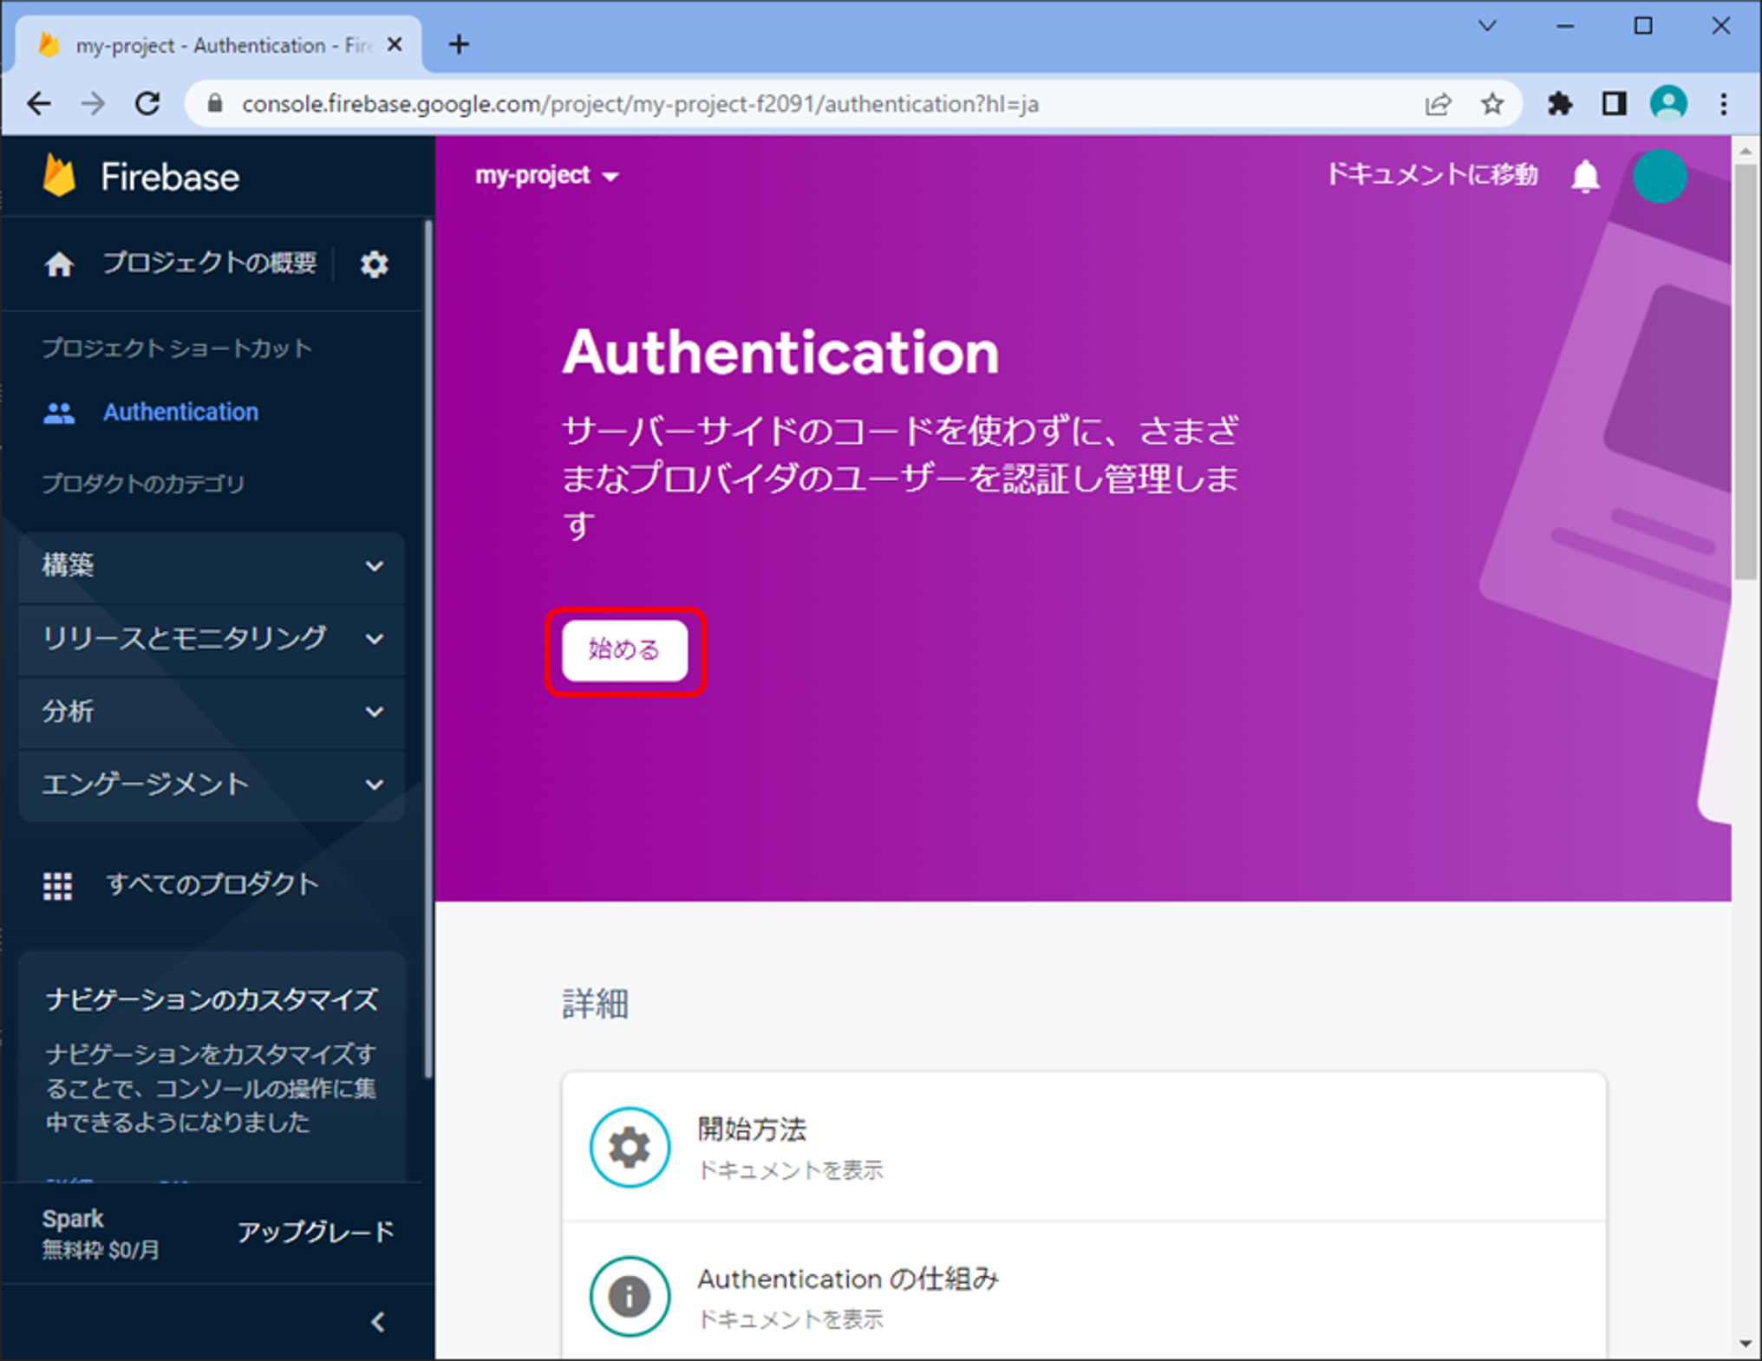This screenshot has height=1361, width=1762.
Task: Click page scrollbar down arrow
Action: pyautogui.click(x=1746, y=1345)
